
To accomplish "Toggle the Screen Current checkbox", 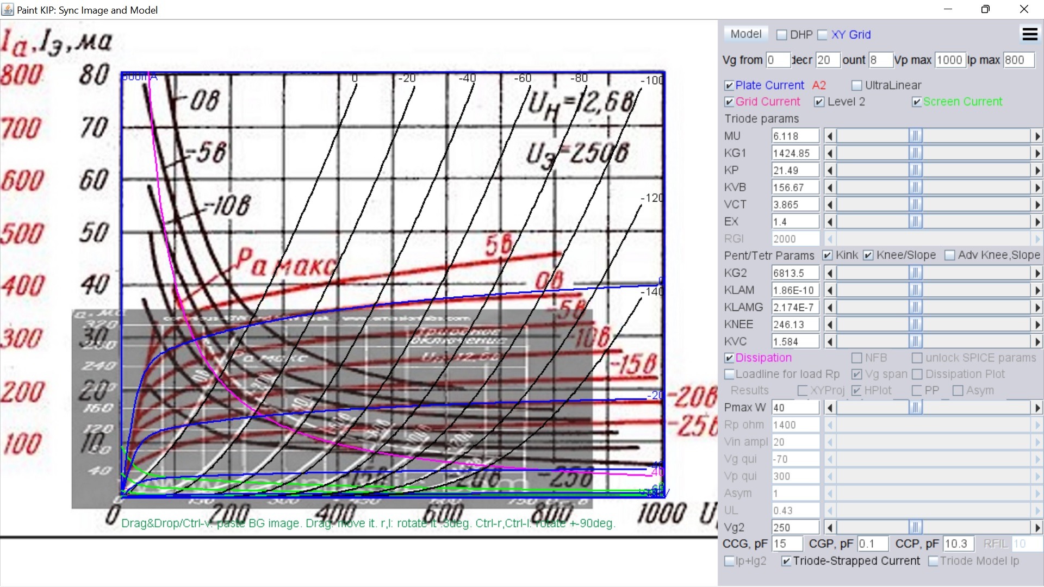I will coord(917,102).
